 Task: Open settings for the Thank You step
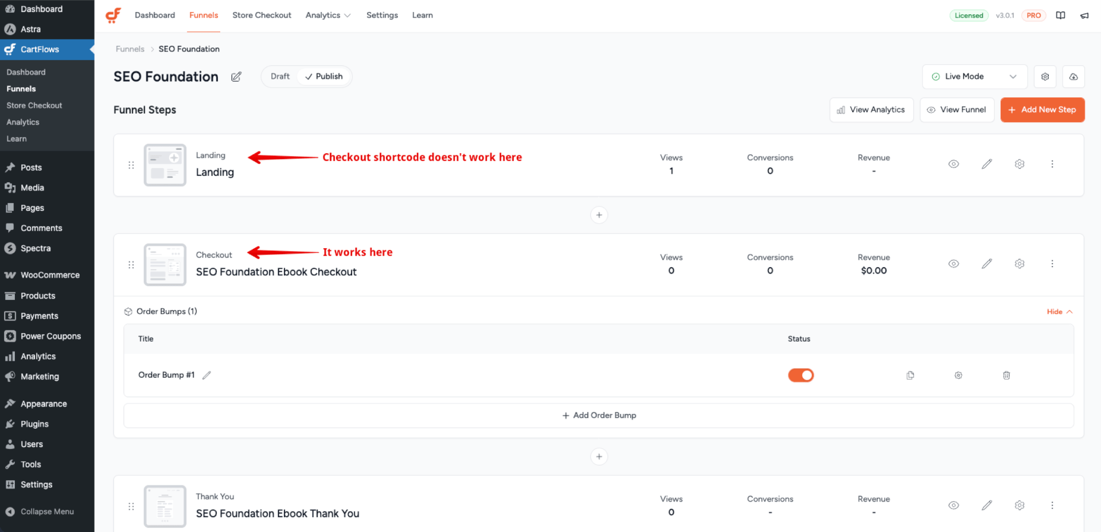[1020, 506]
